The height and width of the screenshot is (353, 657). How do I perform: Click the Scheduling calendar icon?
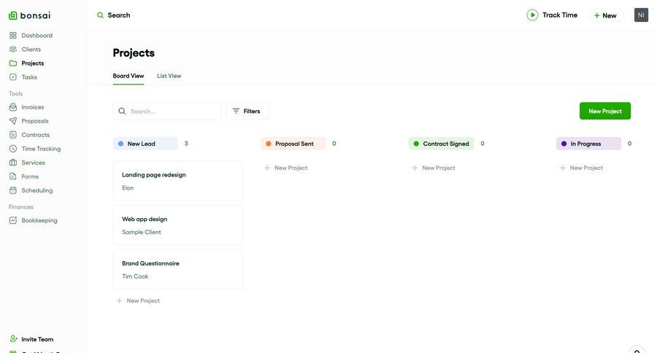click(x=13, y=190)
